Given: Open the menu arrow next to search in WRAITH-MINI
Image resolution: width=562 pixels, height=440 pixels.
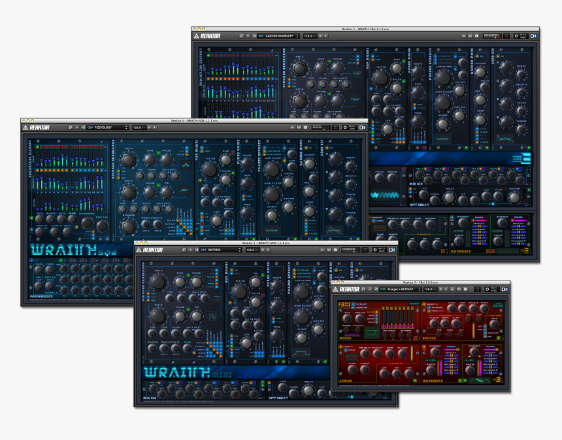Looking at the screenshot, I should (190, 250).
